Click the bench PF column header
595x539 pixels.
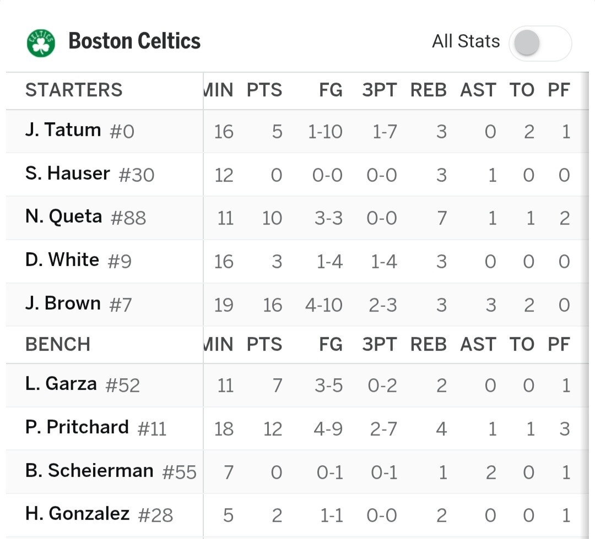pos(559,345)
